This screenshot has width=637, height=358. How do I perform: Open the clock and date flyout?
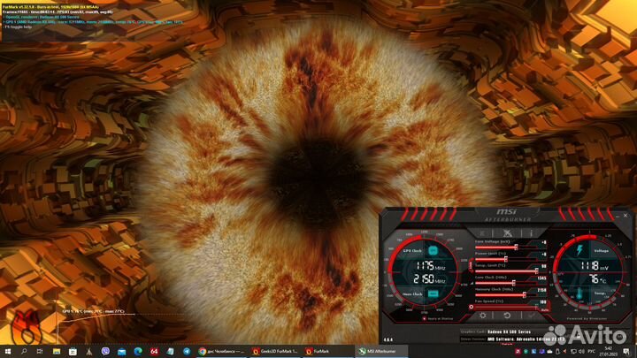[x=608, y=351]
